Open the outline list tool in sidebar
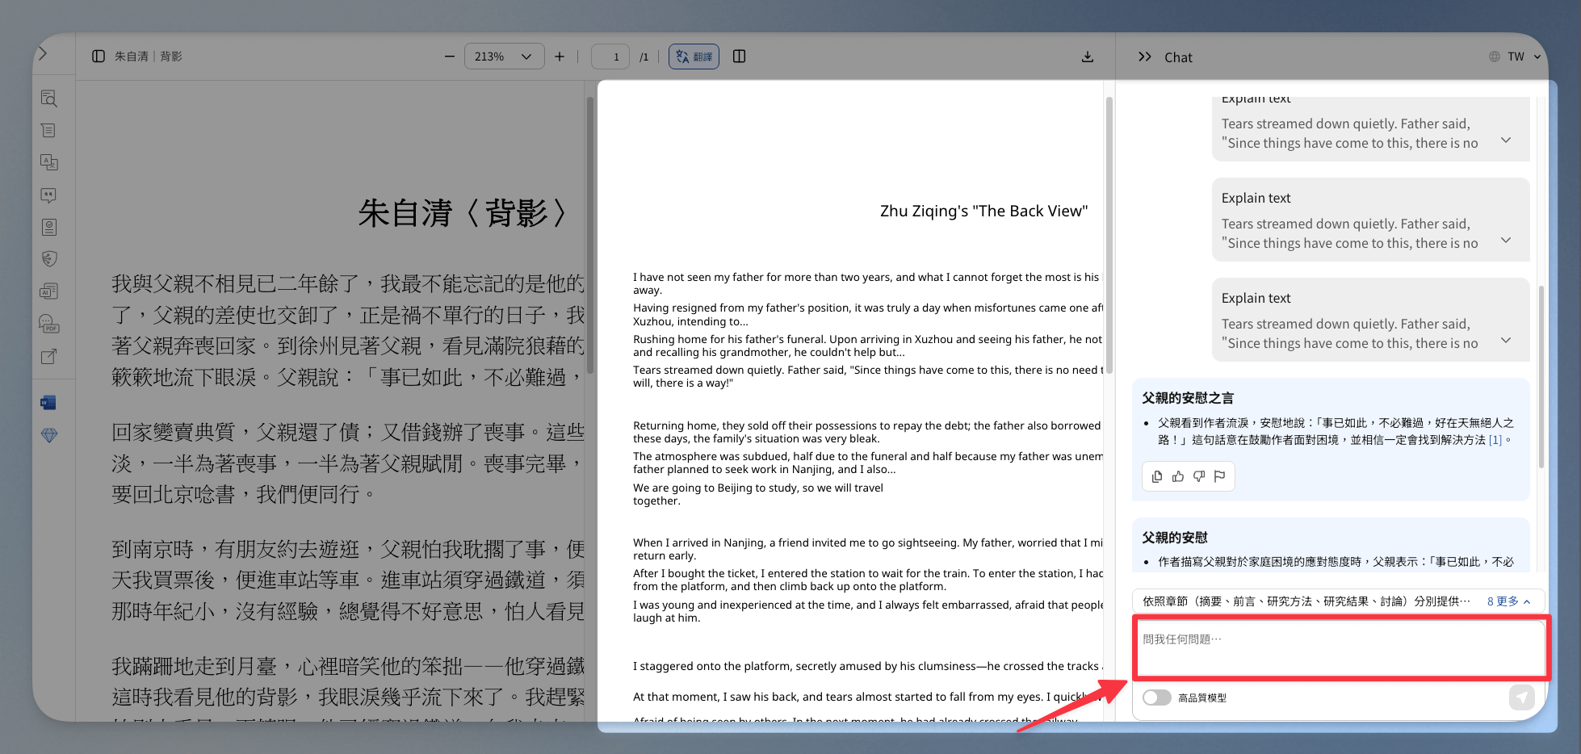Viewport: 1581px width, 754px height. (49, 131)
